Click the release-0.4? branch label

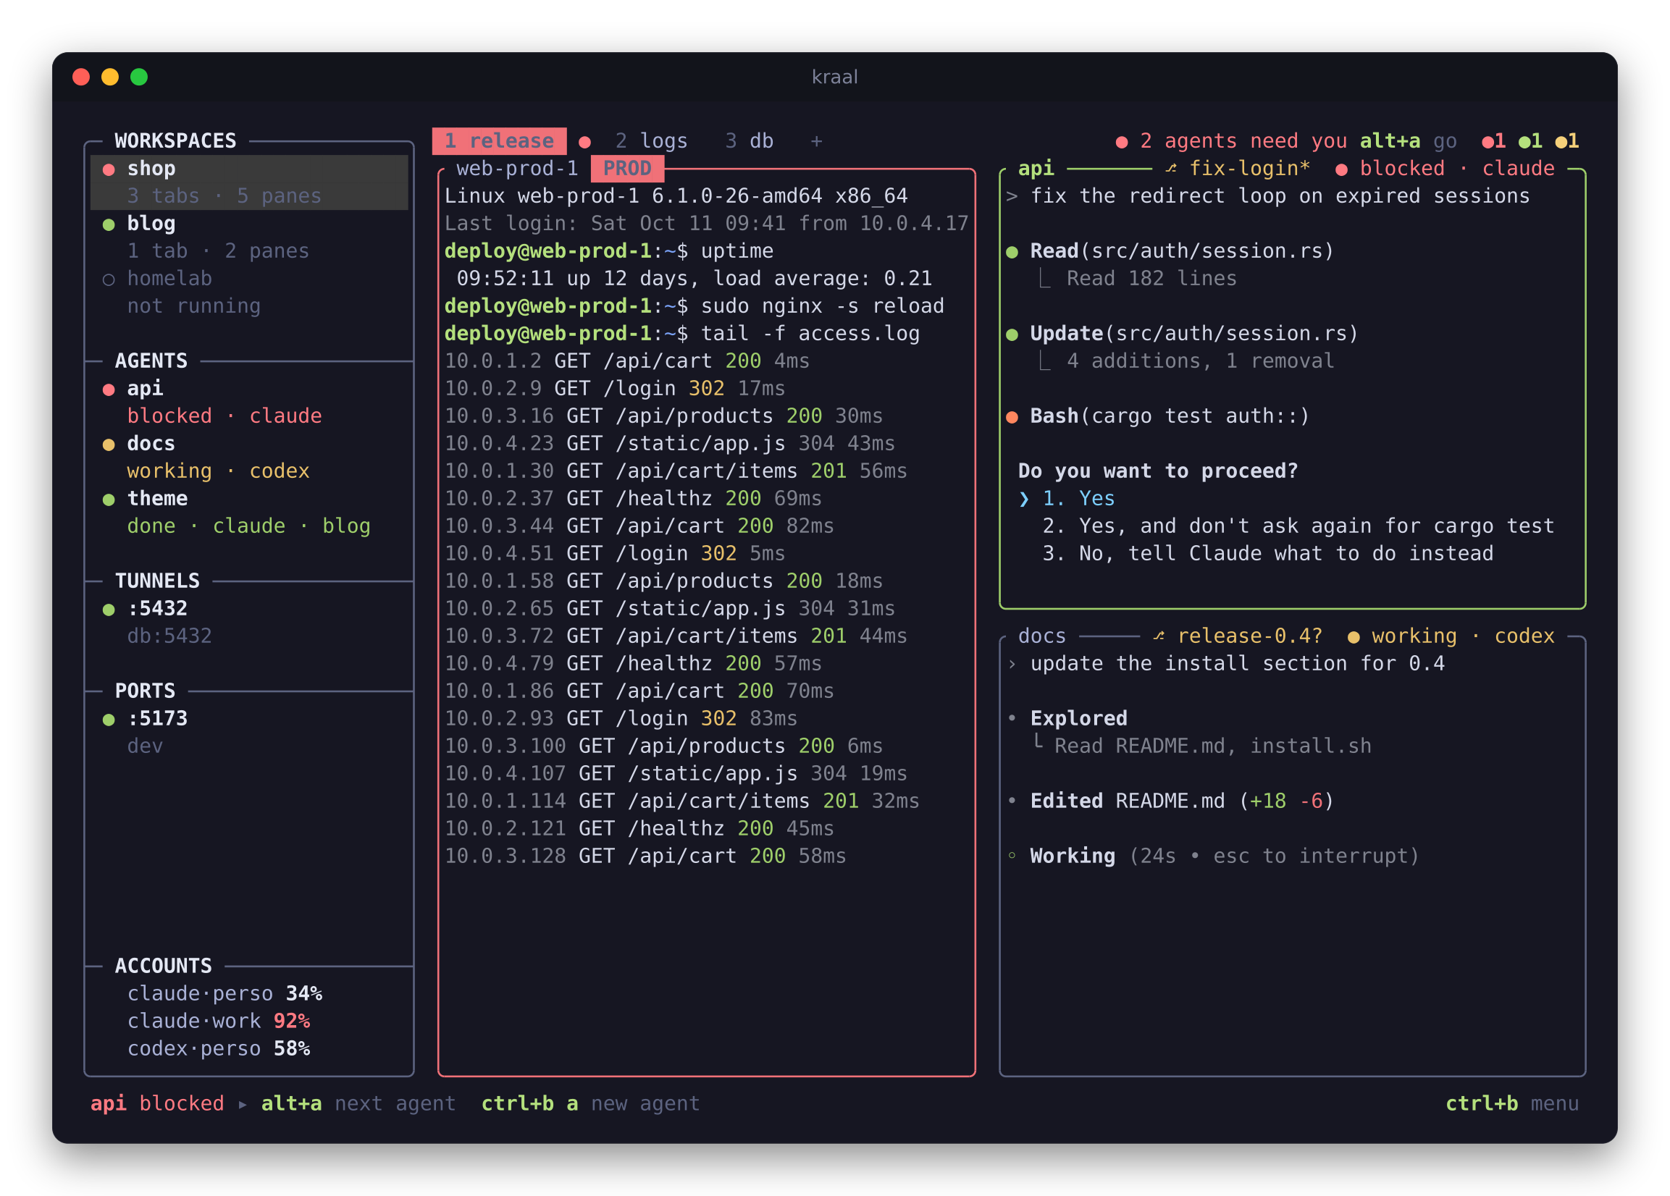(x=1238, y=636)
